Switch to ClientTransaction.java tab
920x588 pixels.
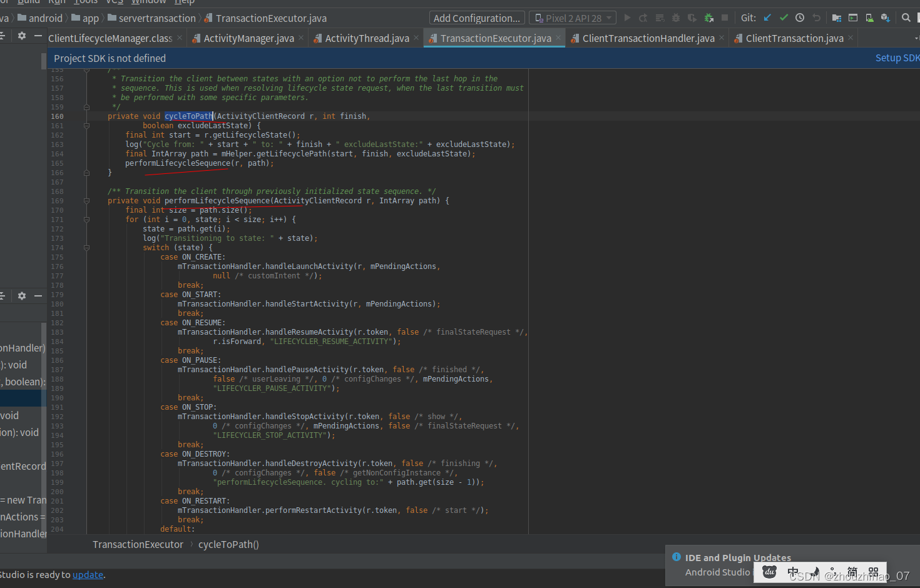(794, 38)
